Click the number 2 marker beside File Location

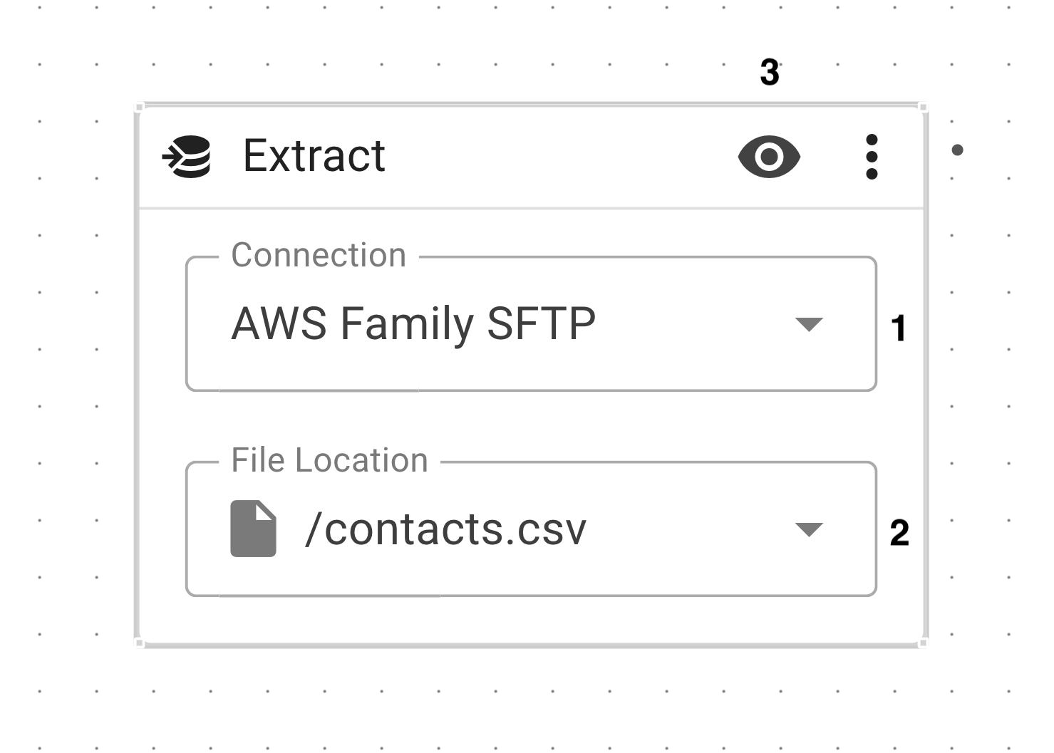coord(899,533)
